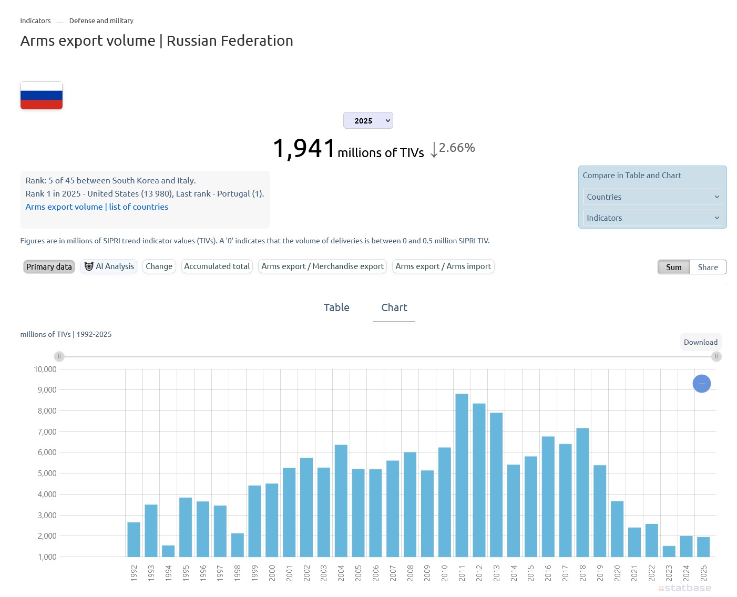The width and height of the screenshot is (737, 597).
Task: Click the 'Rank: 5 of 45' text line
Action: (110, 180)
